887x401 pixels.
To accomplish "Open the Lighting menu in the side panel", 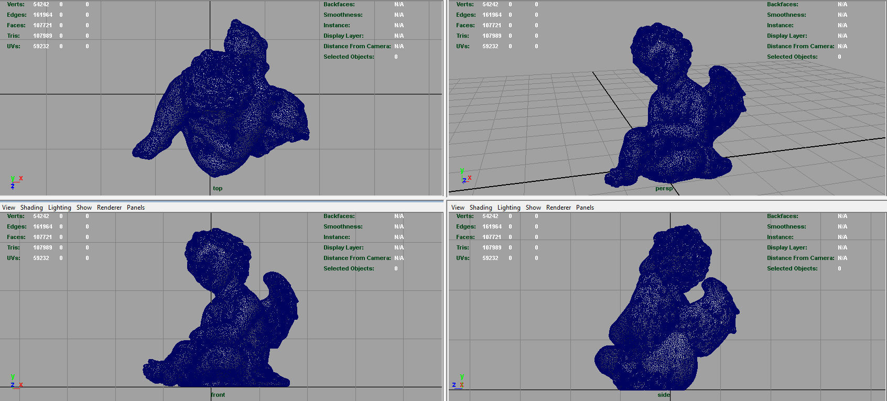I will (x=509, y=208).
